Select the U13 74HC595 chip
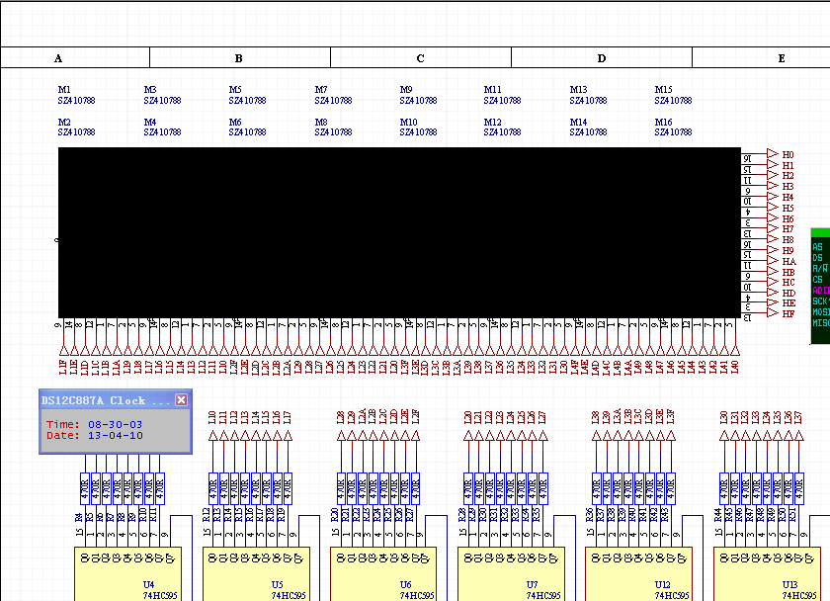 coord(767,574)
